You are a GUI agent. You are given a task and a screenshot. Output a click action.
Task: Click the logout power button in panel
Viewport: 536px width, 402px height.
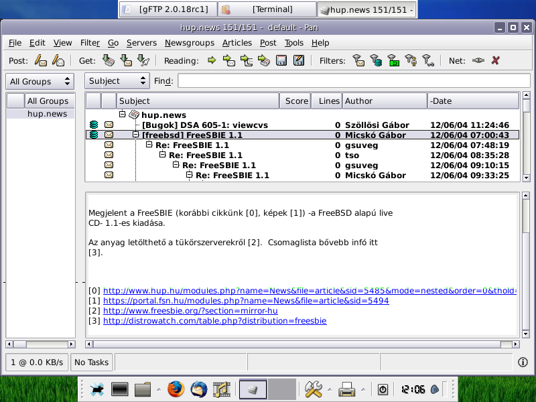(383, 389)
